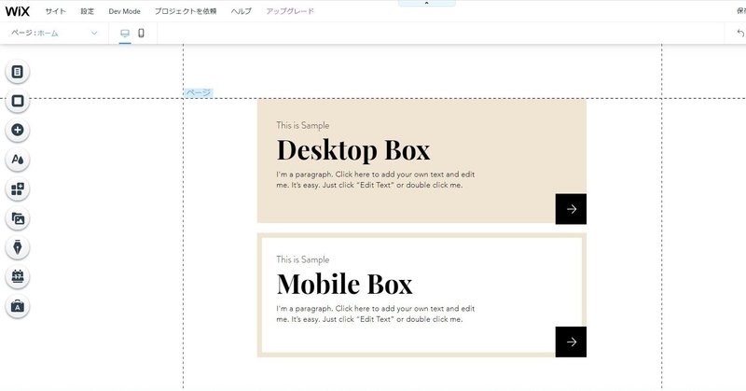
Task: Click the arrow button in Mobile Box
Action: tap(571, 342)
